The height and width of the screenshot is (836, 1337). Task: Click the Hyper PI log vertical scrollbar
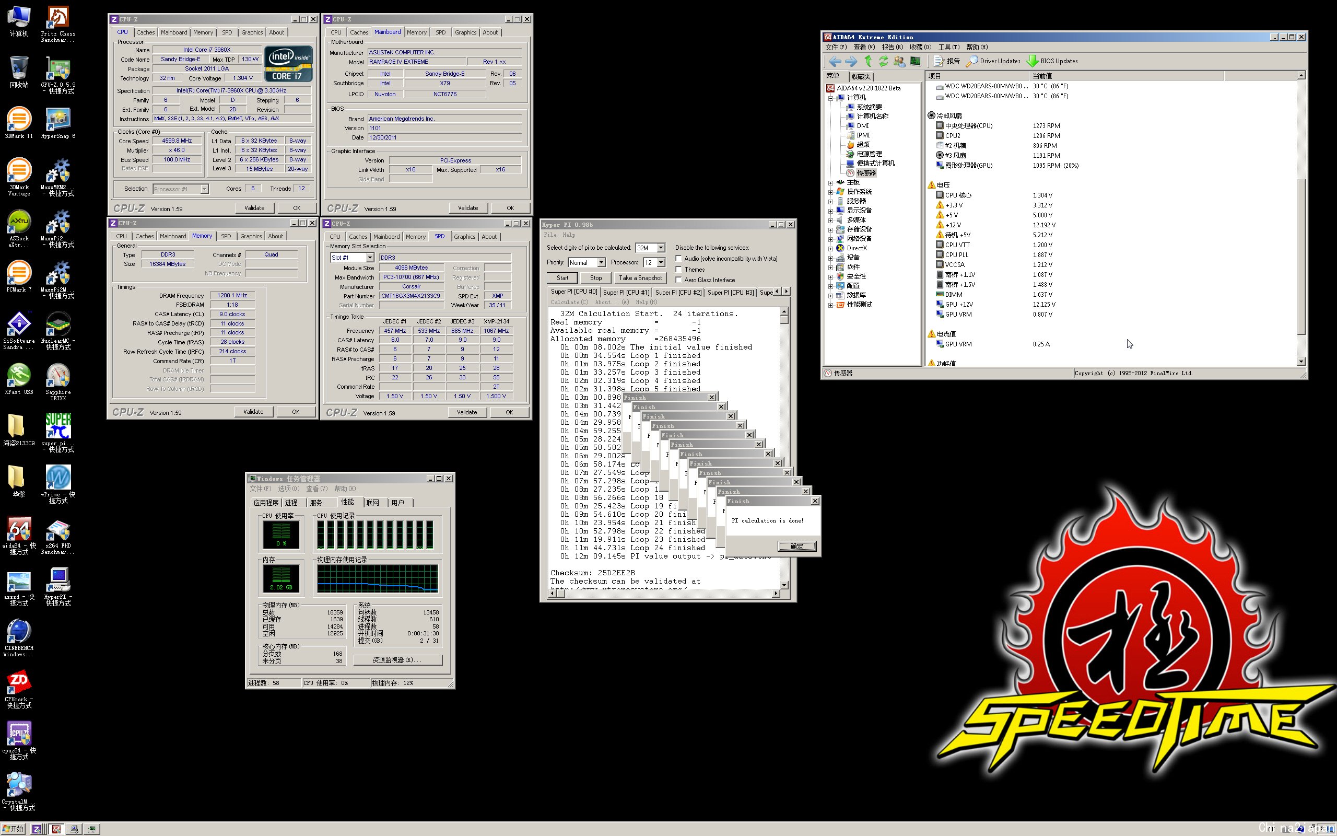tap(784, 449)
